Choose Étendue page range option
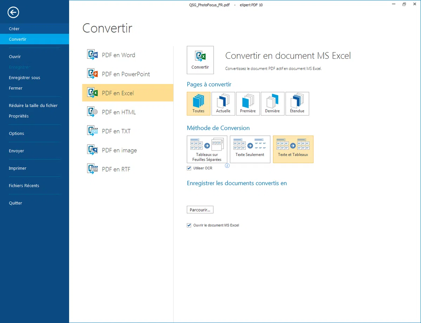 point(297,104)
